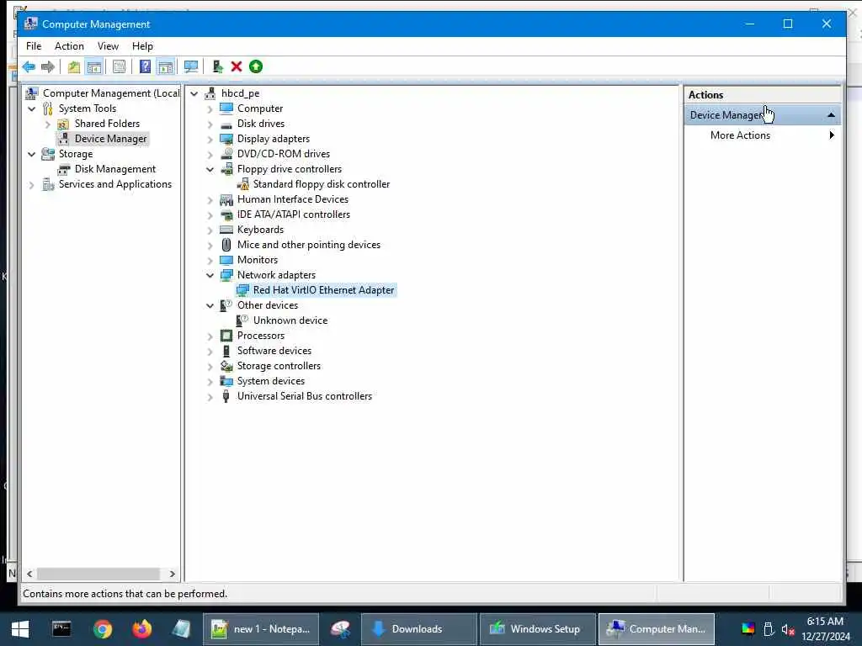The width and height of the screenshot is (862, 646).
Task: Open Command Prompt from the taskbar
Action: coord(61,629)
